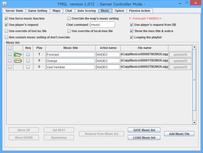Image resolution: width=203 pixels, height=153 pixels.
Task: Go to the Game Setting tab
Action: pyautogui.click(x=38, y=11)
